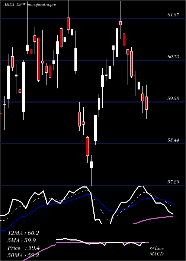
Task: Click the Price : 59.4 readout
Action: point(23,248)
